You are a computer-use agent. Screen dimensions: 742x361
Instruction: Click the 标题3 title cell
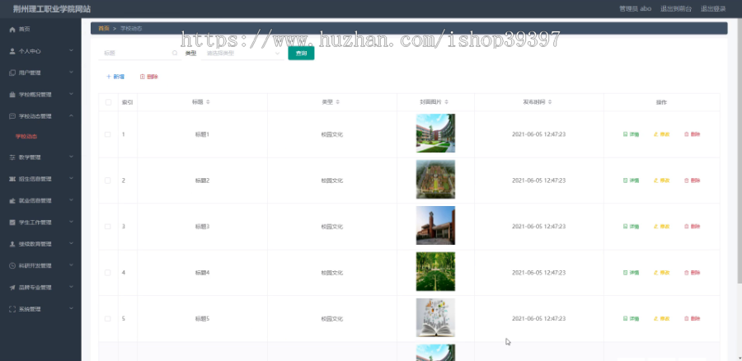point(202,227)
